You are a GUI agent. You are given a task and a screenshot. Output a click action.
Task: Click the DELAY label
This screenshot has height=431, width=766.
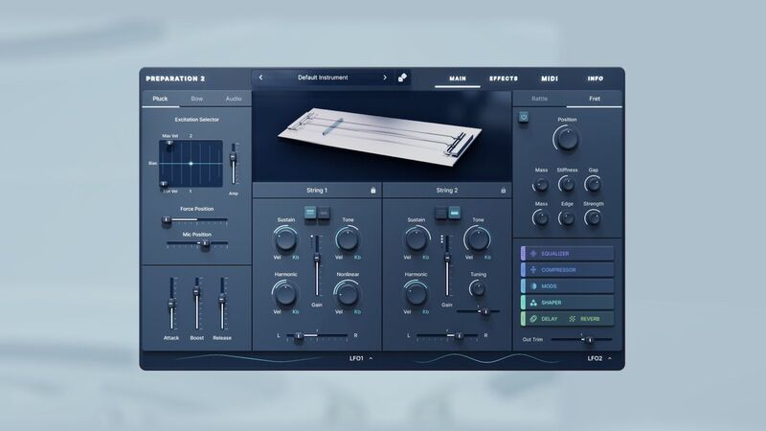point(549,319)
